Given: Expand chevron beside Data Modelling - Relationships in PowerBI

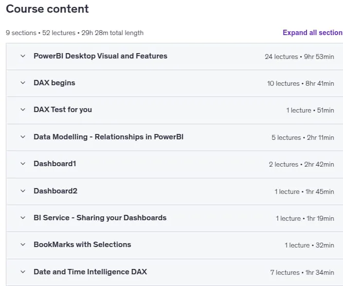Looking at the screenshot, I should click(23, 137).
